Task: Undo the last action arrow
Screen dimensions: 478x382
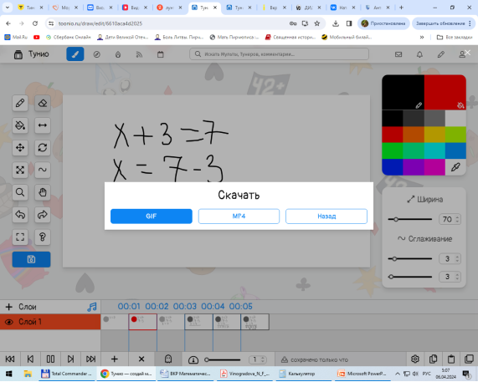Action: click(20, 215)
